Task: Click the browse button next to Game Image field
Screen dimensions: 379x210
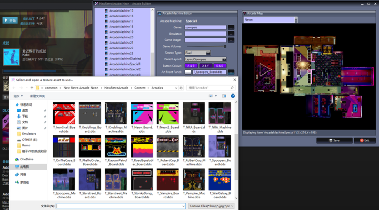Action: pos(231,40)
